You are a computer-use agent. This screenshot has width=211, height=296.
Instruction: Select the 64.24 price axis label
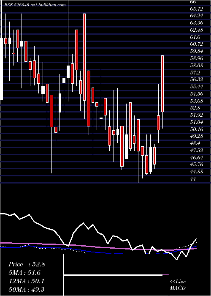197,16
